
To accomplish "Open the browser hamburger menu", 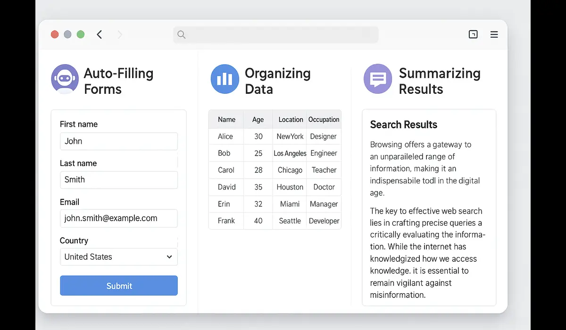I will (494, 34).
